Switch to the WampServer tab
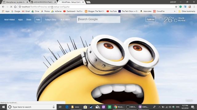The height and width of the screenshot is (110, 197). [x=15, y=2]
